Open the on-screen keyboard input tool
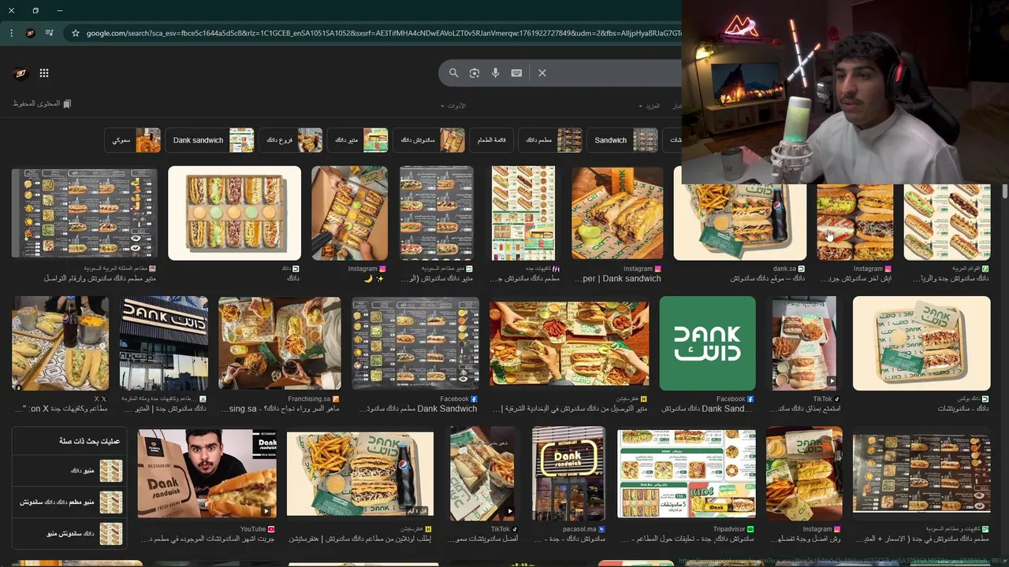This screenshot has width=1009, height=567. (x=516, y=72)
